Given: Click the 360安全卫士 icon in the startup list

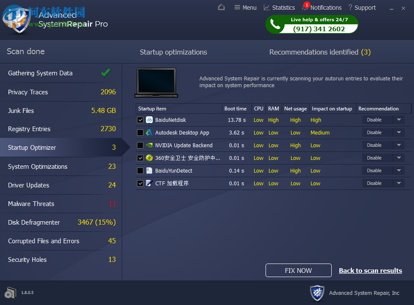Looking at the screenshot, I should pyautogui.click(x=149, y=158).
